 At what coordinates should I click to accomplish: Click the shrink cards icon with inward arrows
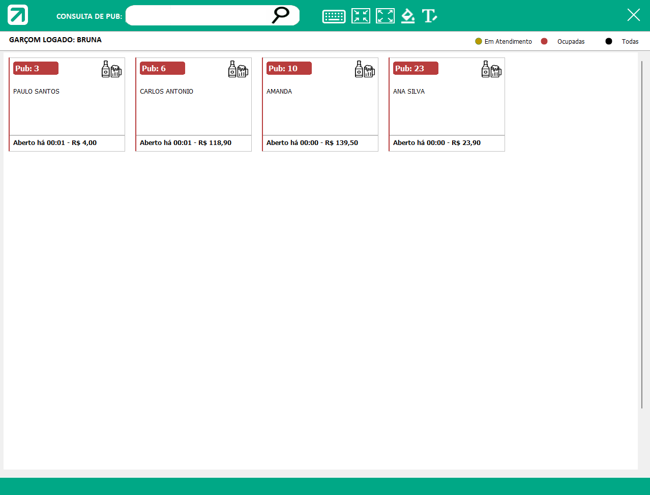(x=361, y=16)
